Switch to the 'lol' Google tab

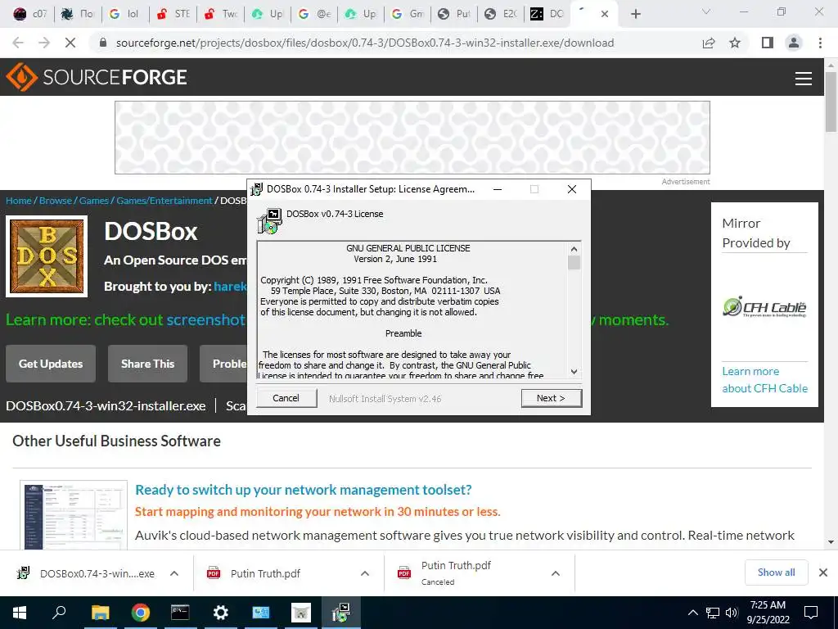(125, 14)
